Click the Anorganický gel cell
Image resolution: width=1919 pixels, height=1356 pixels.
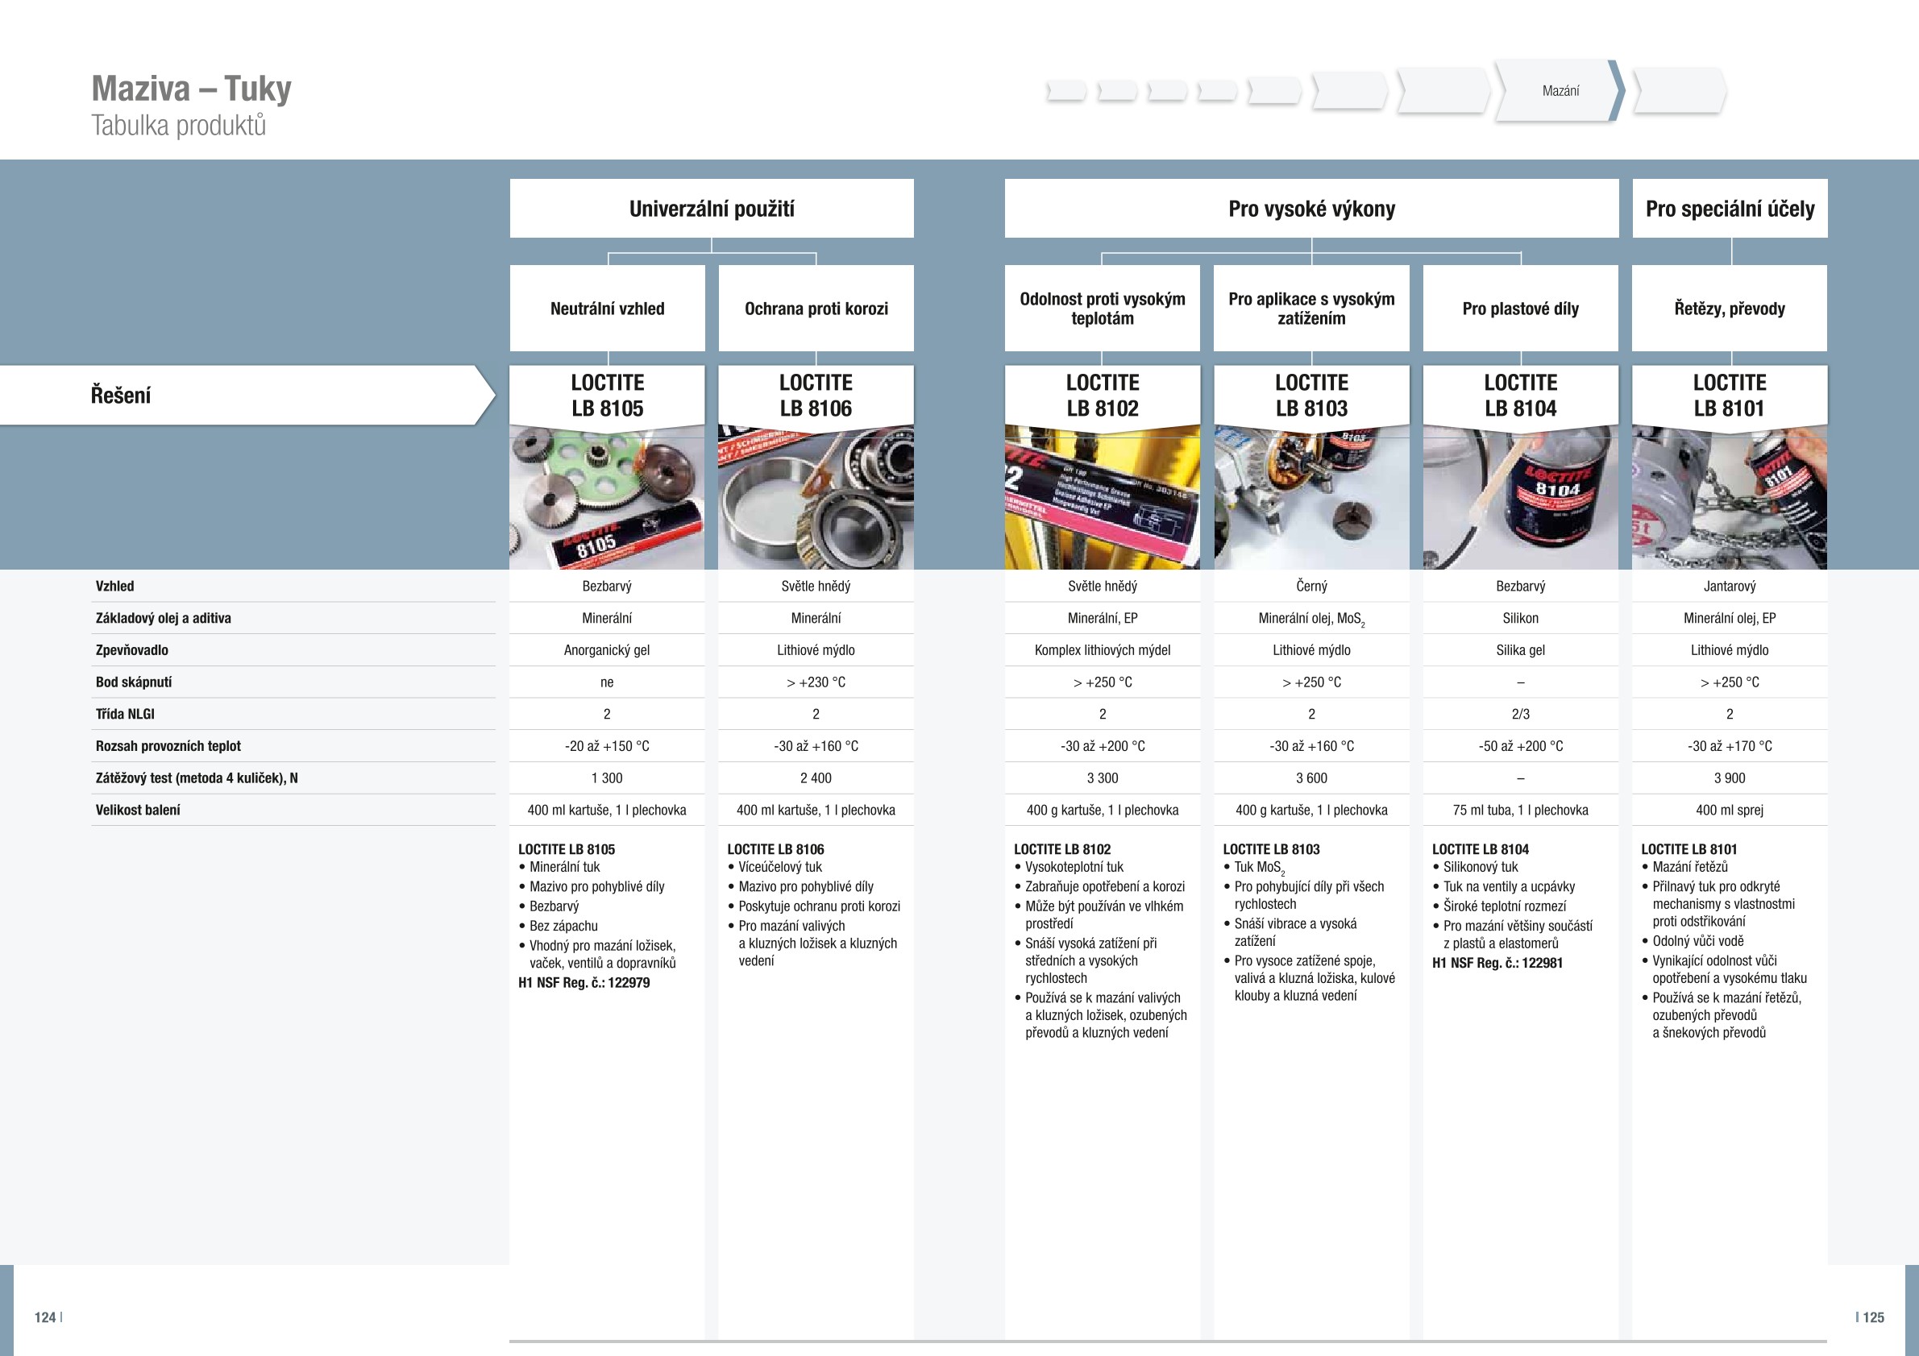[607, 650]
